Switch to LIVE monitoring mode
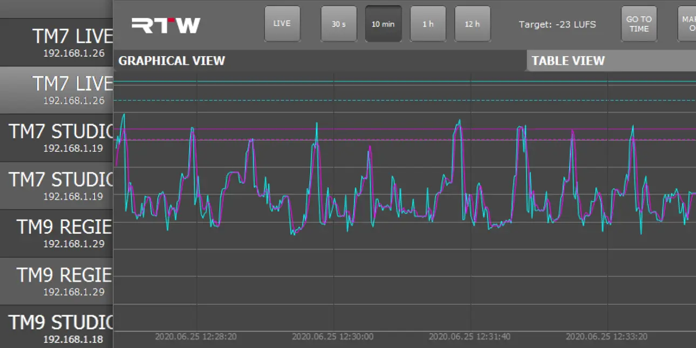The width and height of the screenshot is (696, 348). click(x=282, y=24)
